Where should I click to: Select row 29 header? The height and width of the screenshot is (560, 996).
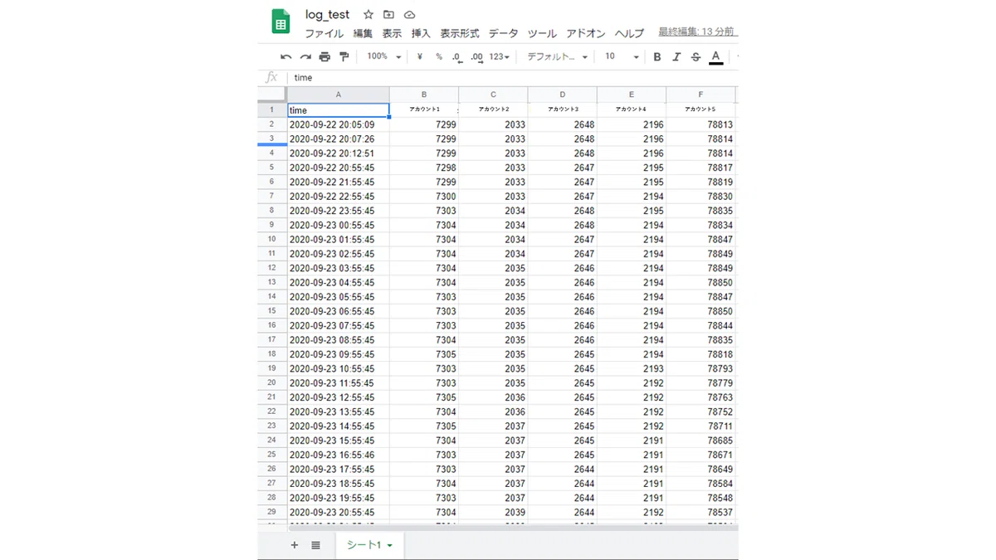click(272, 512)
